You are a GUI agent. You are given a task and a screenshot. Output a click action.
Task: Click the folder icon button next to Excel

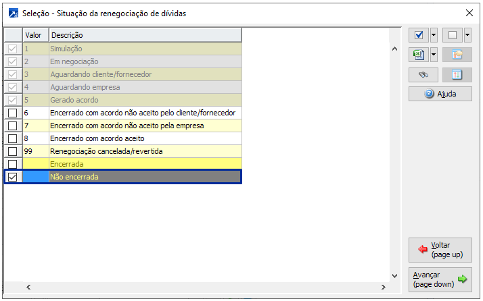coord(457,55)
